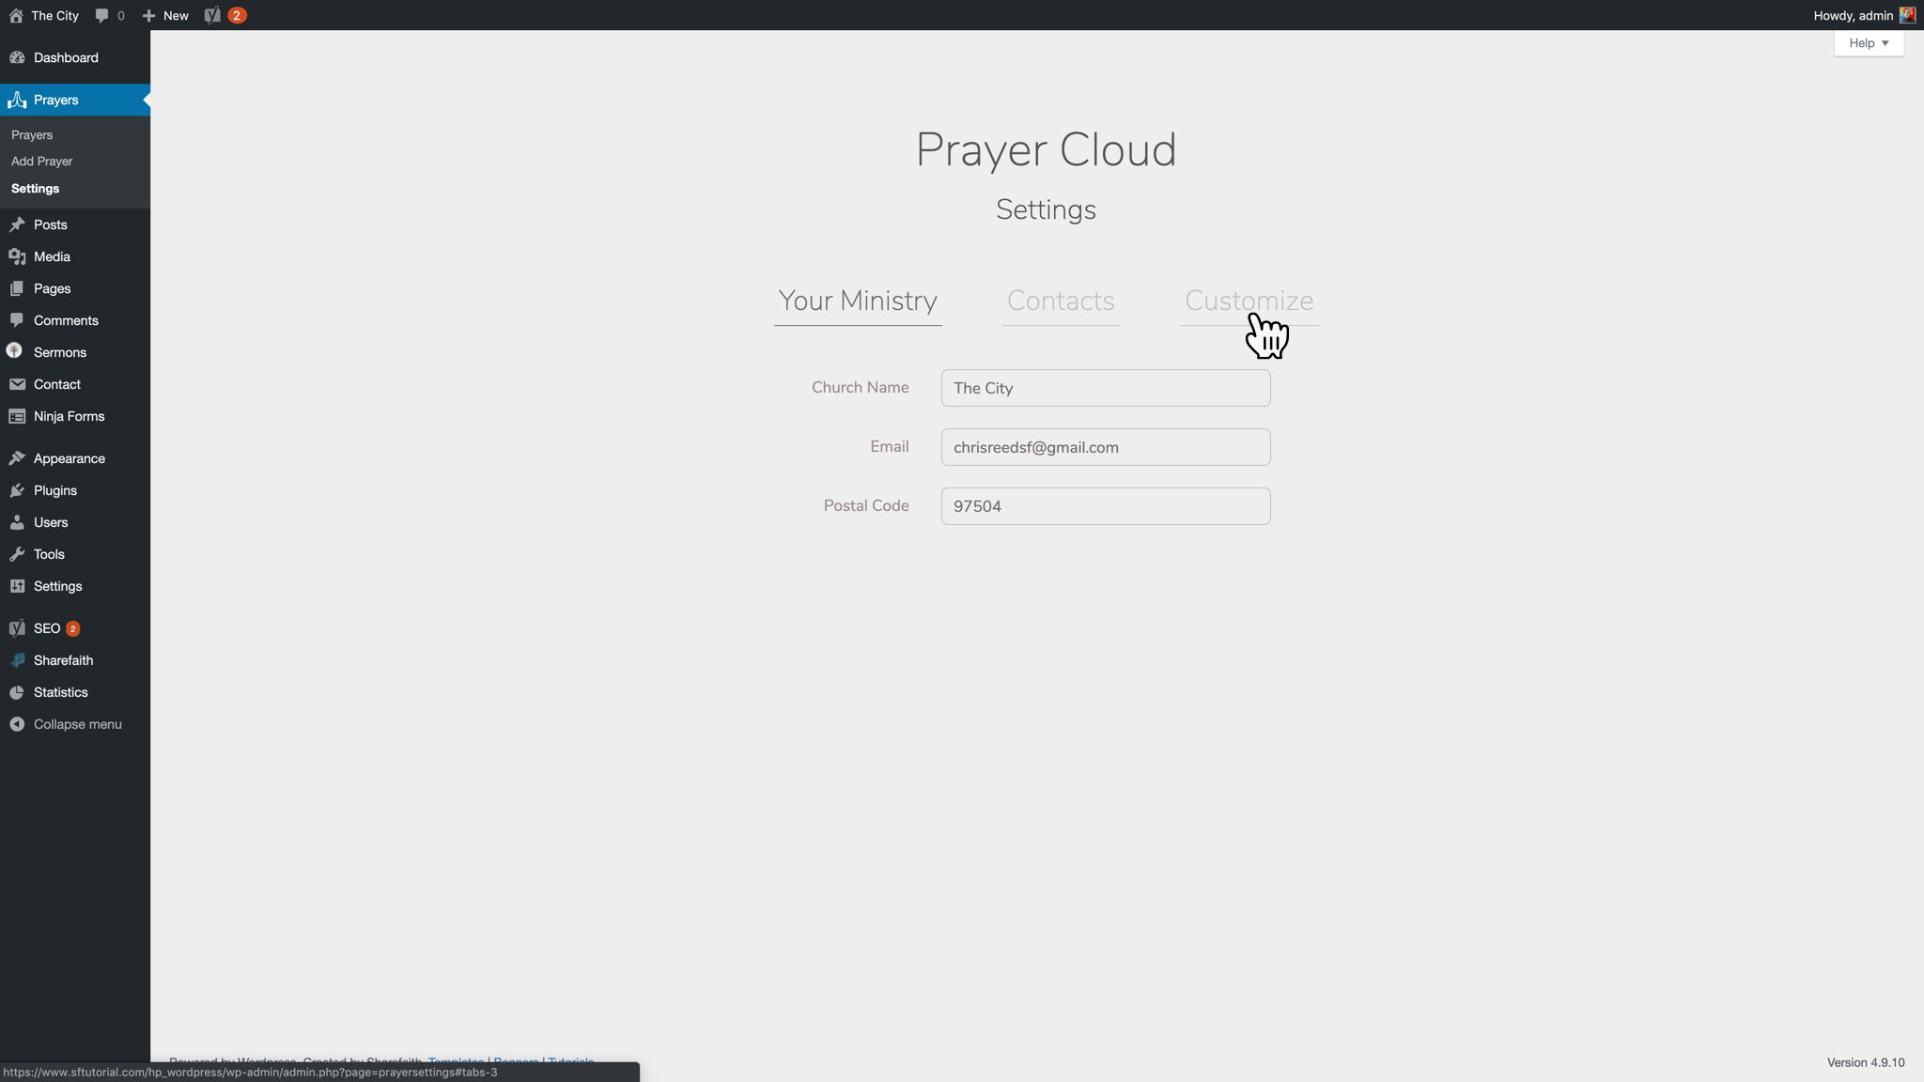Viewport: 1924px width, 1082px height.
Task: Open the Yoast SEO icon in admin bar
Action: tap(212, 15)
